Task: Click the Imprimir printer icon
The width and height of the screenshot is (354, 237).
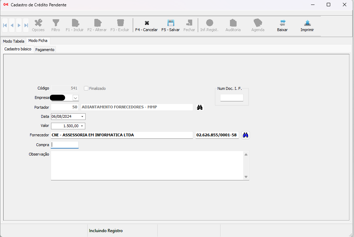Action: point(307,23)
